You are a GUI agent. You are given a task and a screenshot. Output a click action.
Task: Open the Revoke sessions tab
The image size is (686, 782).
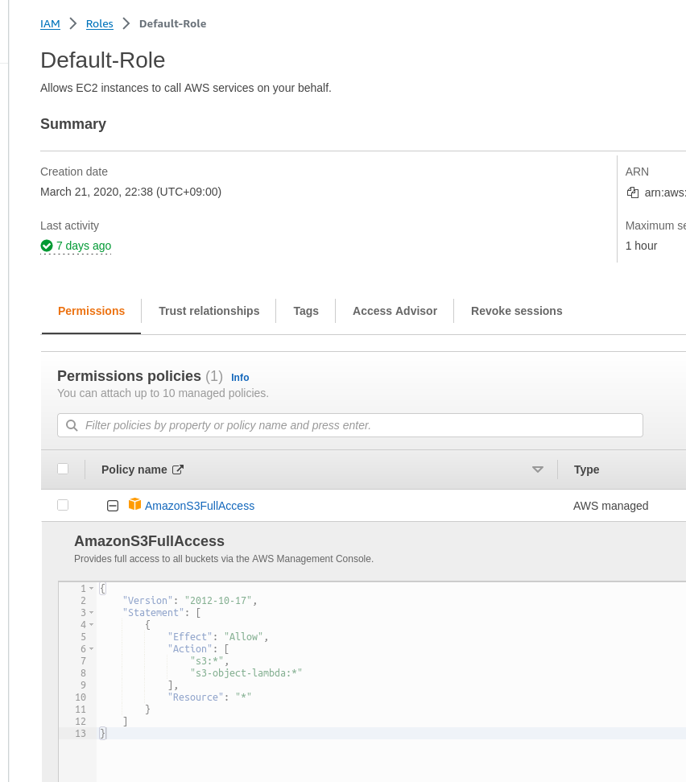(516, 311)
